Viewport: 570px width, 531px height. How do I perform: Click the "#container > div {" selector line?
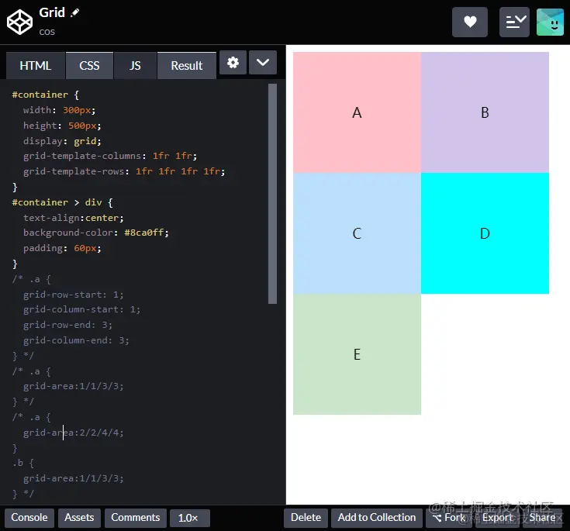(63, 202)
